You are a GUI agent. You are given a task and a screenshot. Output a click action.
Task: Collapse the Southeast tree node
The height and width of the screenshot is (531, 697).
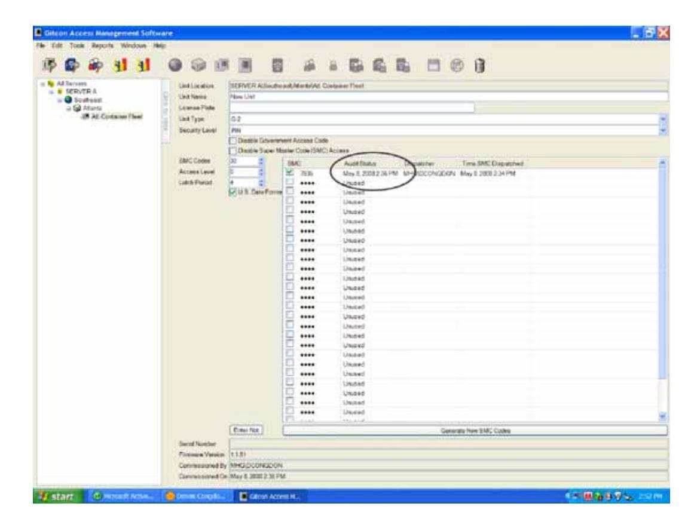(59, 100)
